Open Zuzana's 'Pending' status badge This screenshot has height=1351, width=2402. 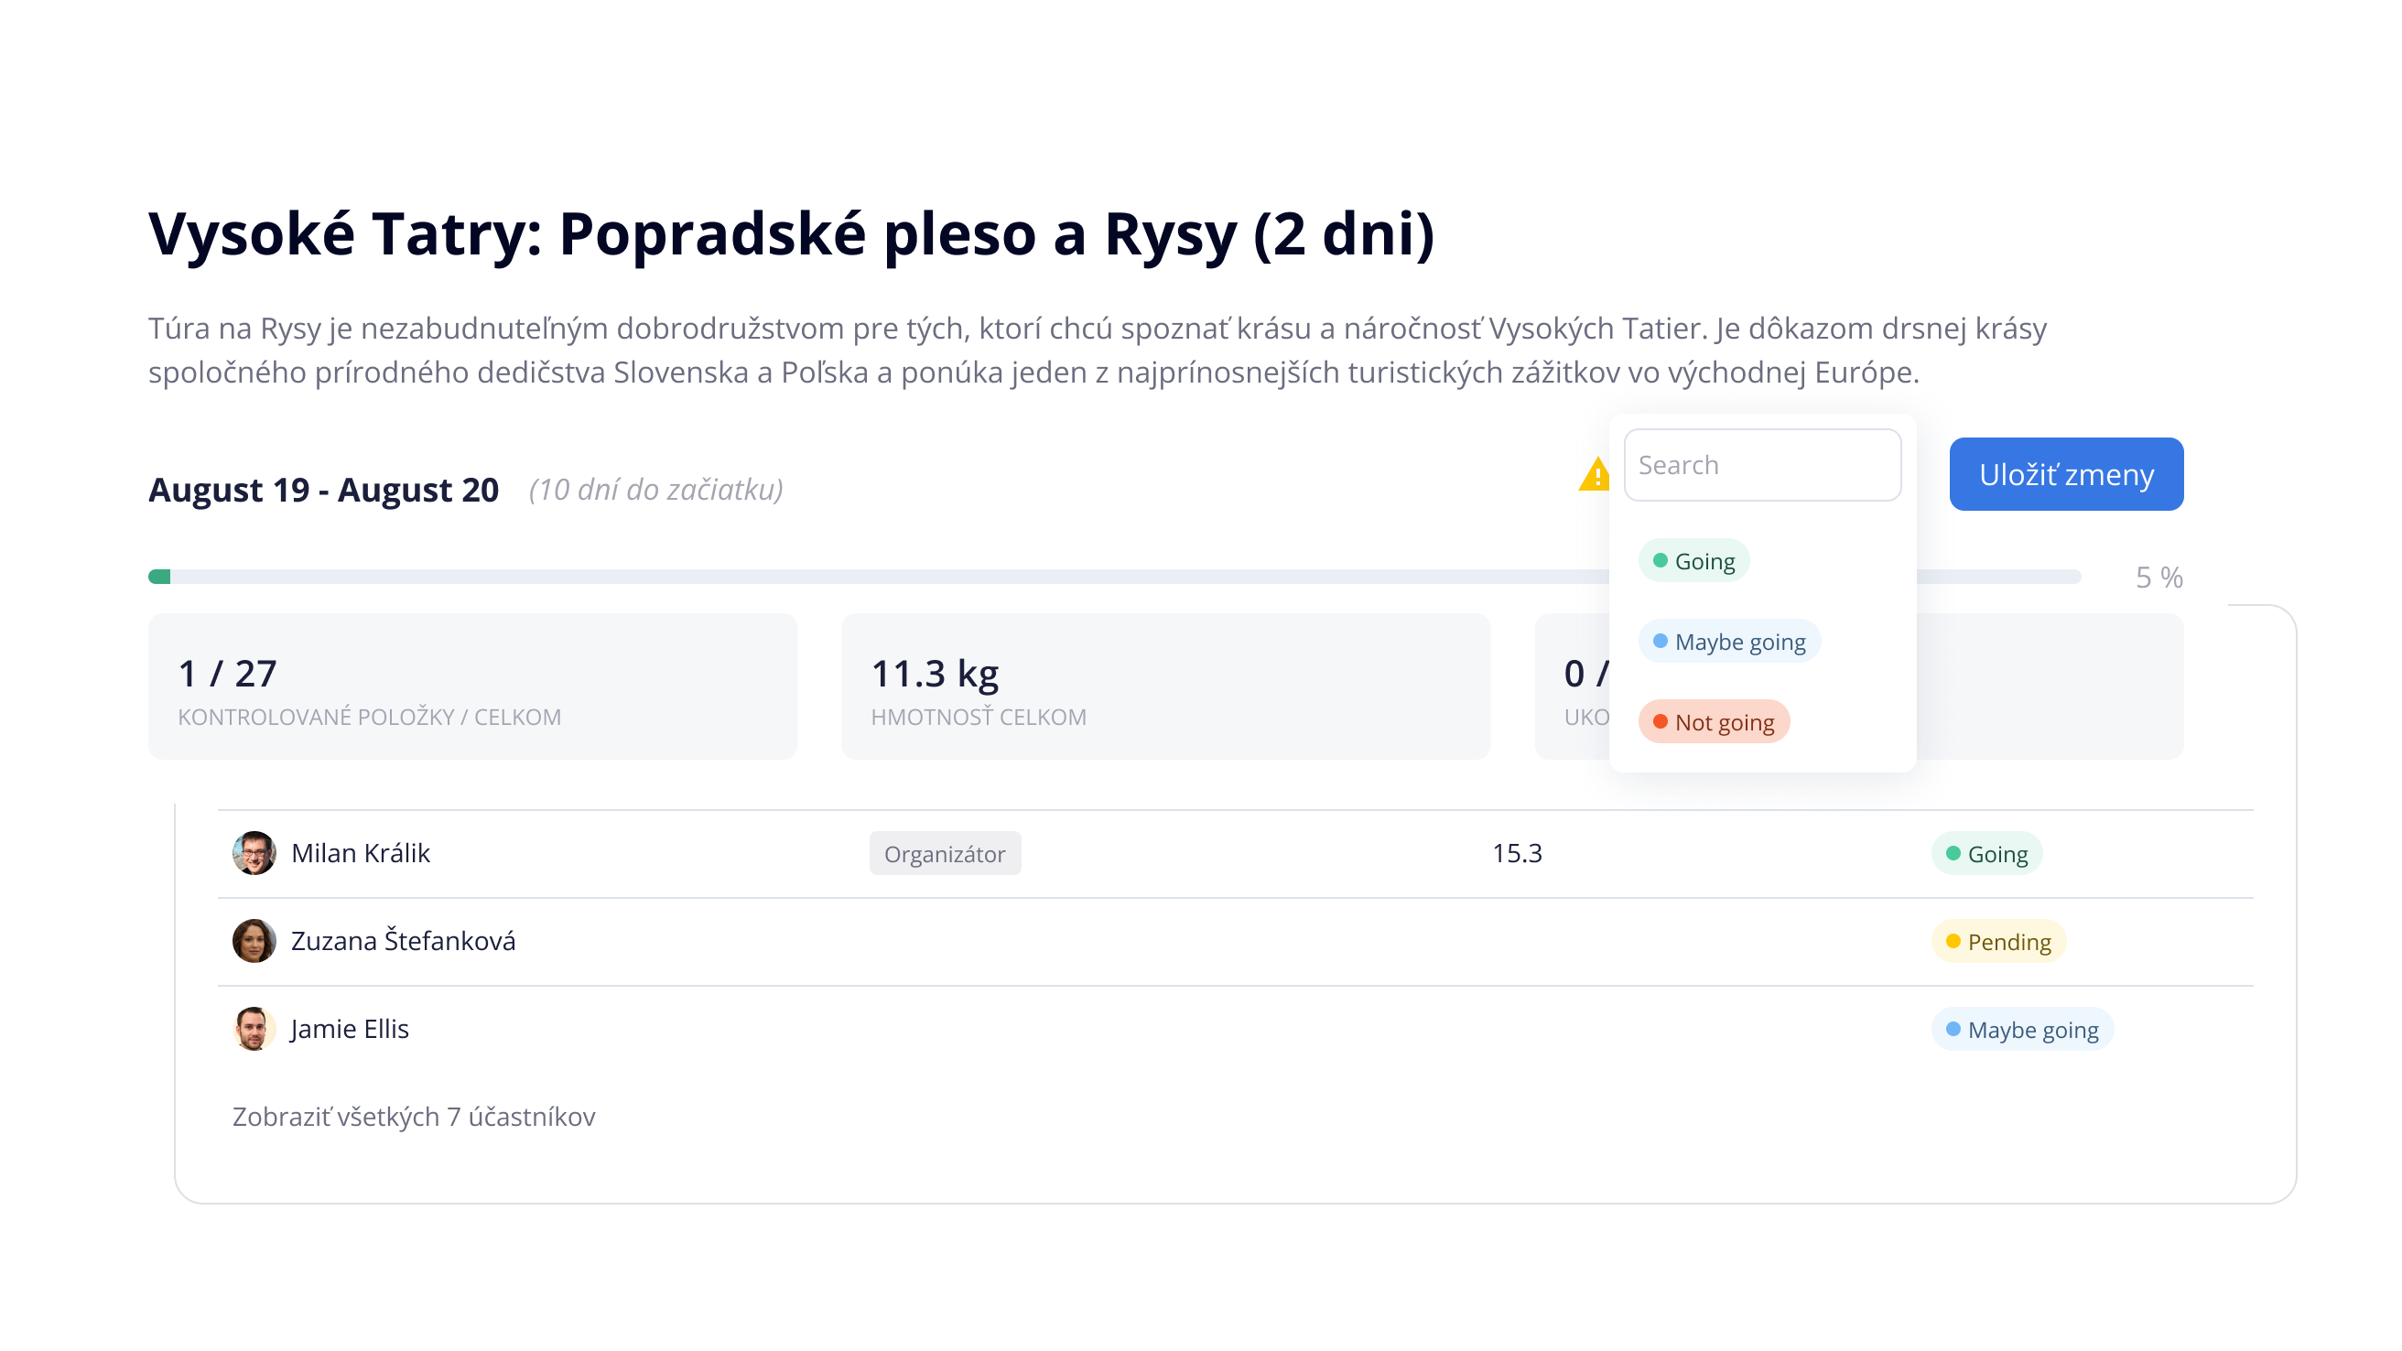point(1998,942)
